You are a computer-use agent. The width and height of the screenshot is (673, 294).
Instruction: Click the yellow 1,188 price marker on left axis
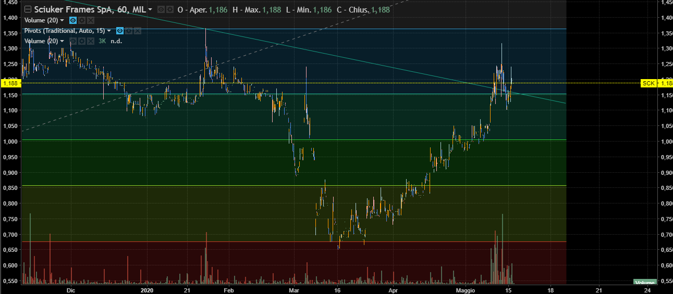click(x=9, y=83)
